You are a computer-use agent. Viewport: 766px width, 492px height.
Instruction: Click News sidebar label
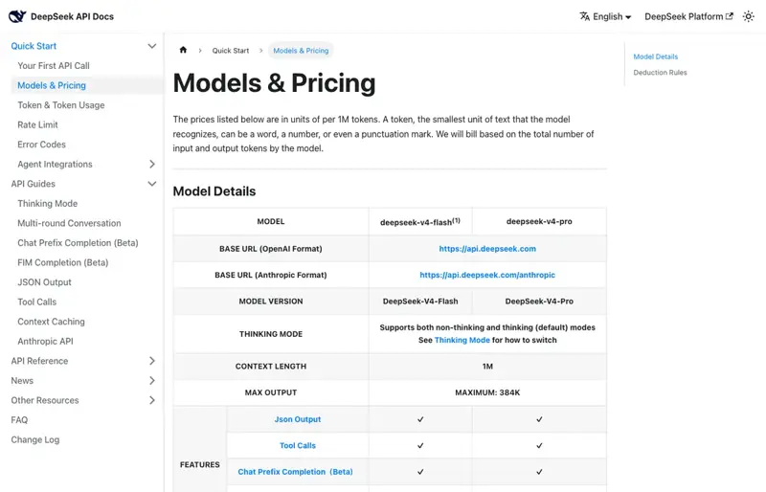click(22, 381)
